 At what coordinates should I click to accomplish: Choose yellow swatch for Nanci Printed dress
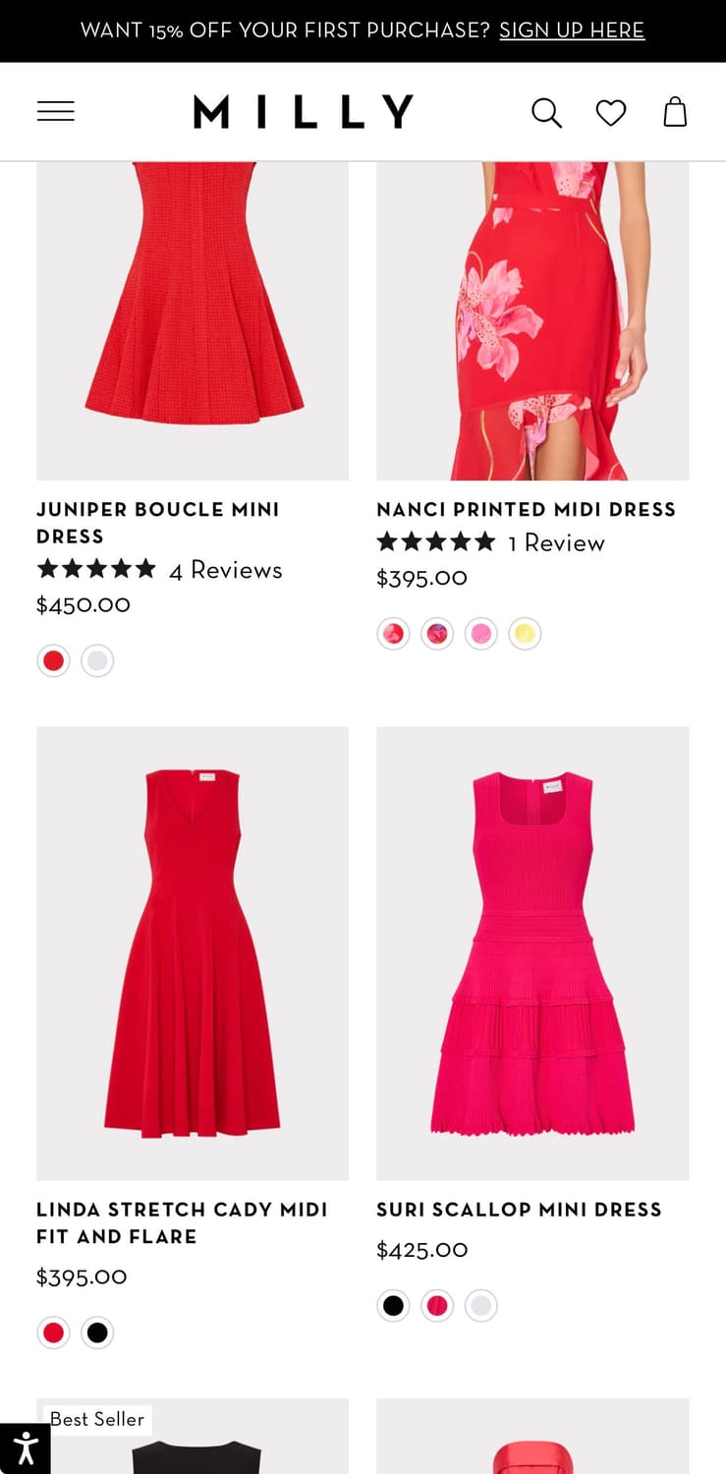pos(525,634)
